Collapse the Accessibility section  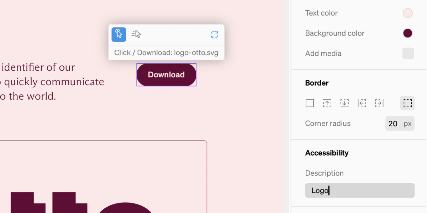[327, 153]
